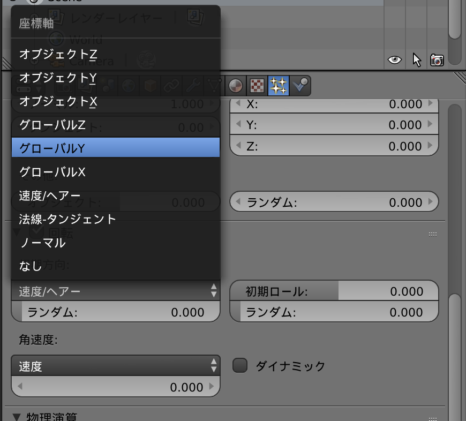Click the upper ランダム field showing 0.000
The height and width of the screenshot is (421, 466).
[x=334, y=201]
